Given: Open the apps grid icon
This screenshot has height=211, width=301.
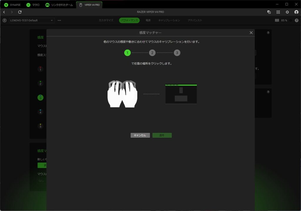Looking at the screenshot, I should tap(278, 12).
